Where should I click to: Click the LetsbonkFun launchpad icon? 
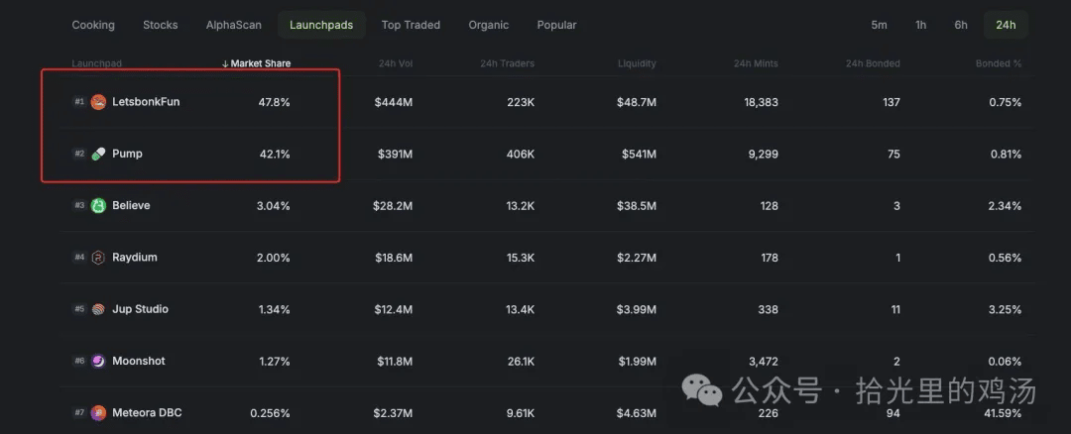(98, 102)
